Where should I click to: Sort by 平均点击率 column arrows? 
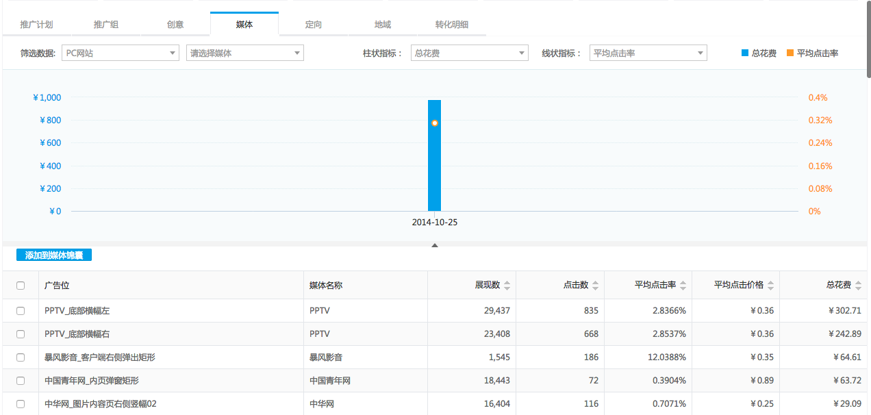tap(683, 286)
